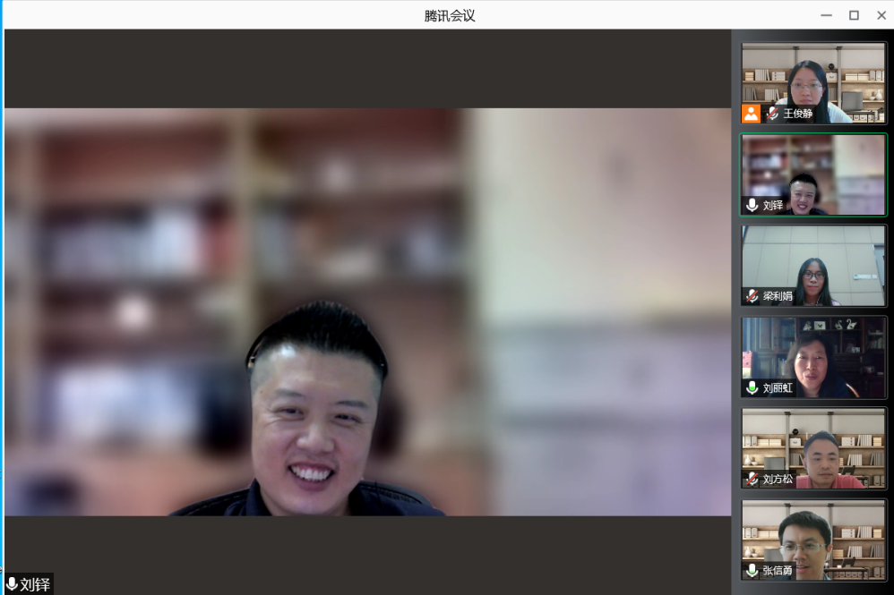Image resolution: width=894 pixels, height=595 pixels.
Task: Click the microphone icon in main video's bottom-left label
Action: 12,585
